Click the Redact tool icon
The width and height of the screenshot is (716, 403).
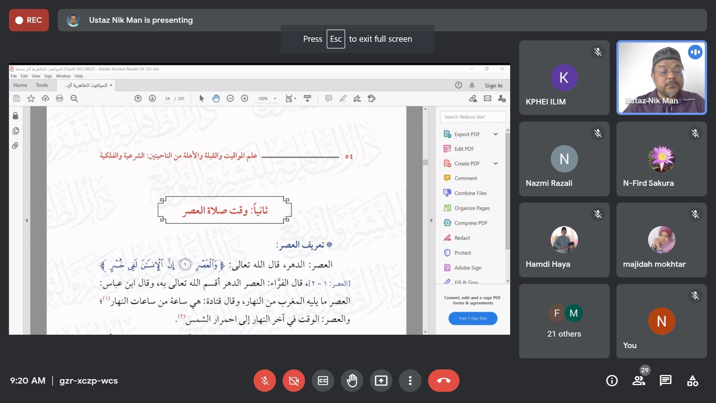446,238
